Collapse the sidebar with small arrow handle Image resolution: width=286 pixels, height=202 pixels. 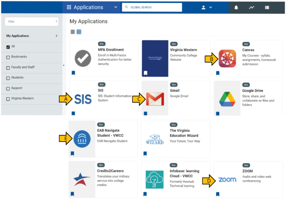(x=63, y=65)
